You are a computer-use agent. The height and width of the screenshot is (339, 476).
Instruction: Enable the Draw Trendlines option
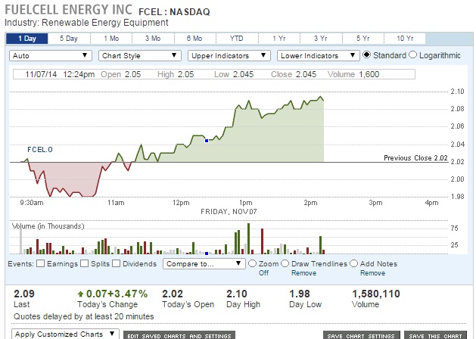pyautogui.click(x=285, y=264)
